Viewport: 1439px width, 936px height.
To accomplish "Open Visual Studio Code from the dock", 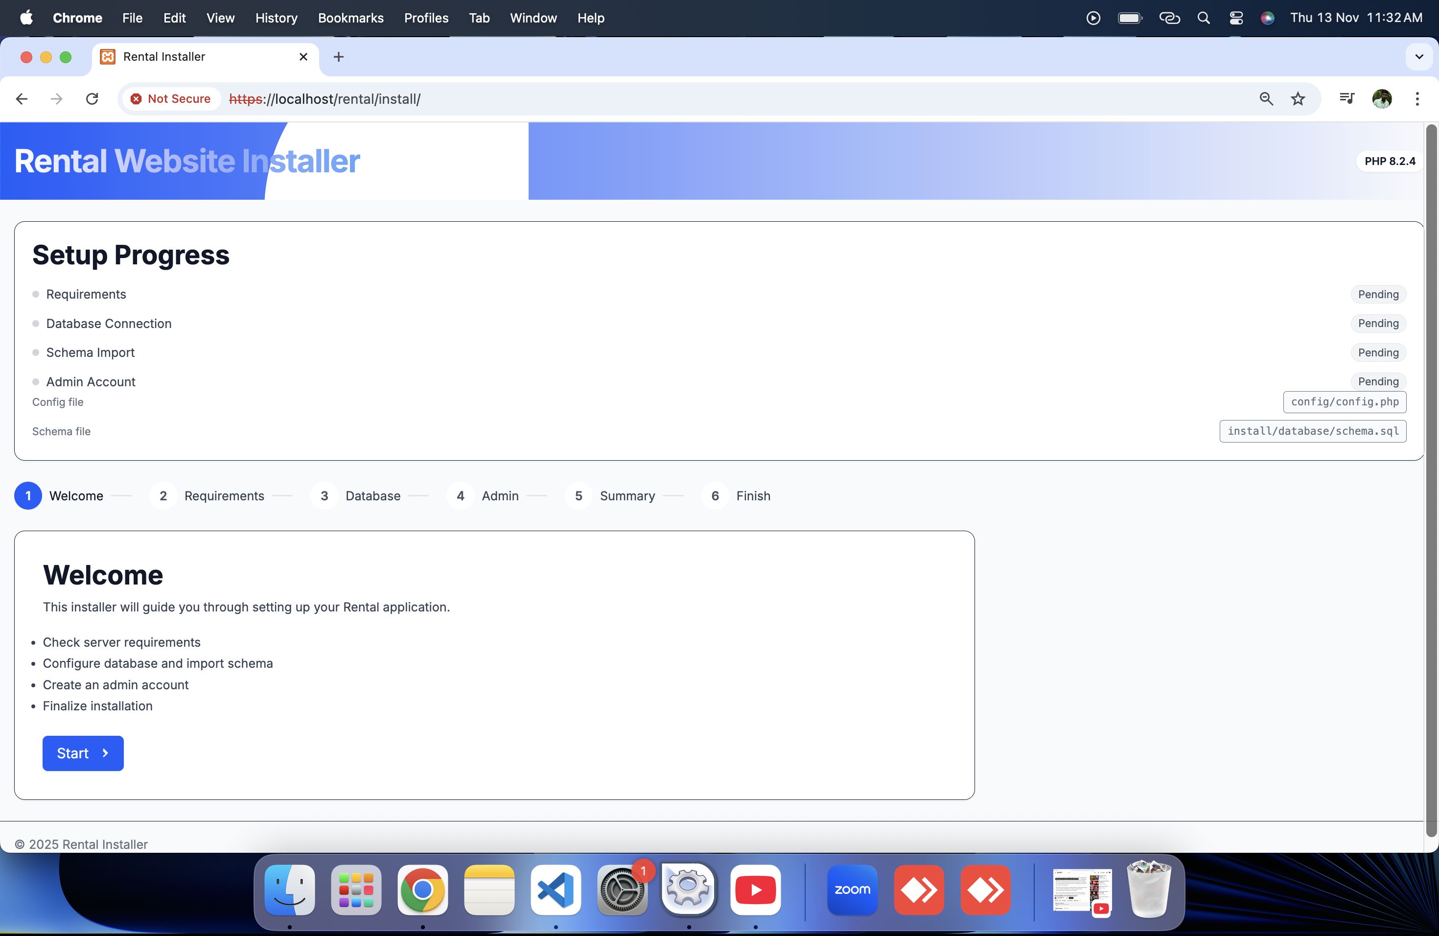I will (x=556, y=889).
